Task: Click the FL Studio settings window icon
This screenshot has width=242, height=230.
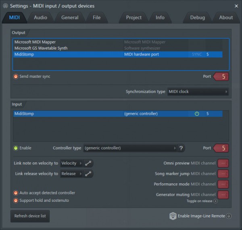Action: (5, 6)
